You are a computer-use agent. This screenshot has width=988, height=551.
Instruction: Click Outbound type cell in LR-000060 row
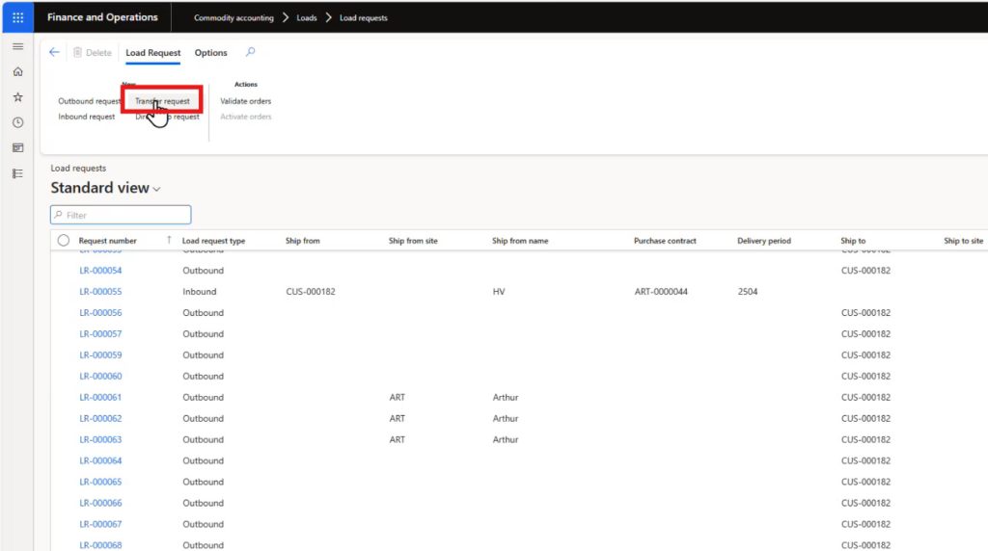[203, 376]
